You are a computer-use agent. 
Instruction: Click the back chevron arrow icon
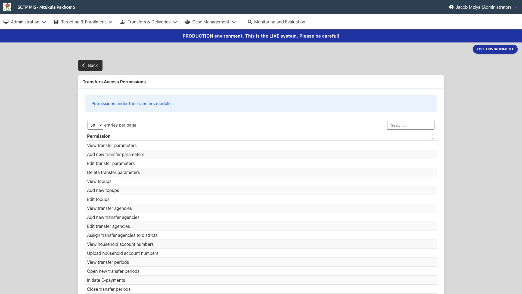click(x=83, y=65)
